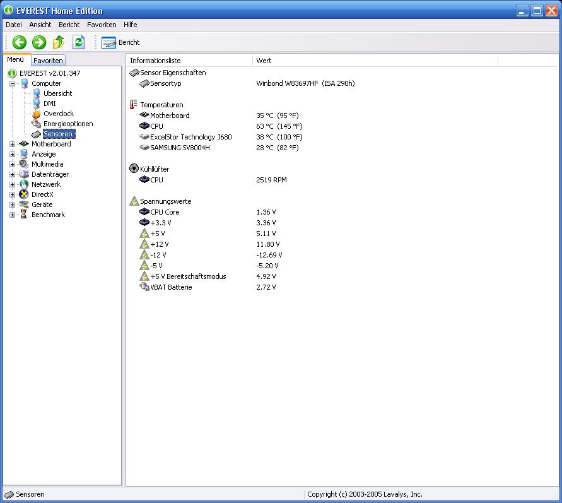This screenshot has height=503, width=562.
Task: Expand the Geräte tree node
Action: point(12,204)
